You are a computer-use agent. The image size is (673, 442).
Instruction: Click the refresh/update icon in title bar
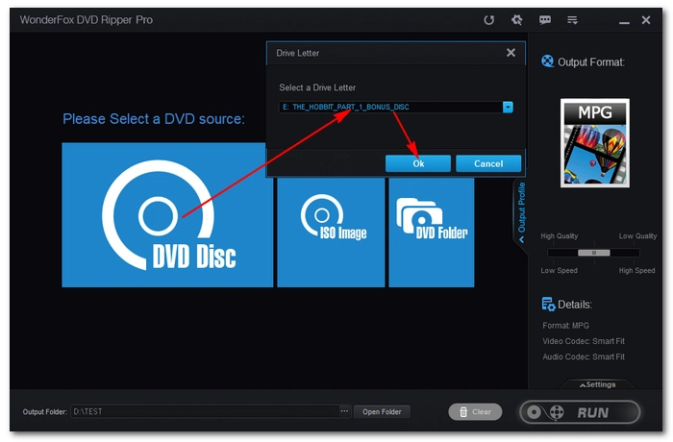[488, 20]
